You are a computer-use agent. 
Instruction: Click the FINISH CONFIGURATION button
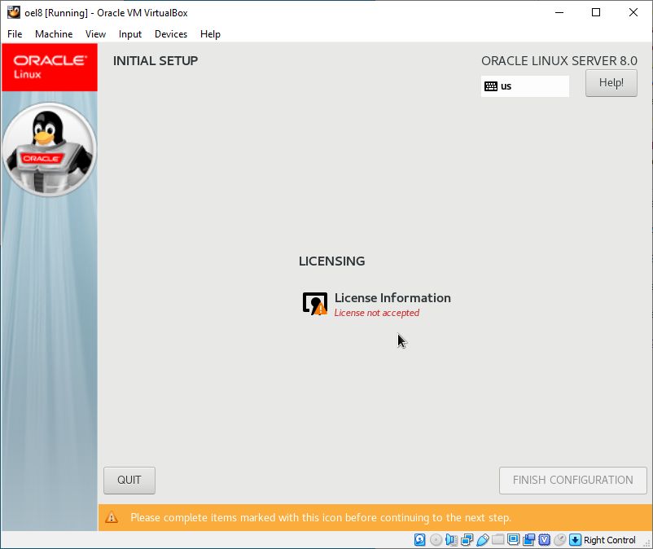click(572, 481)
